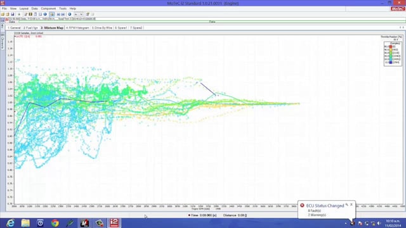The image size is (406, 228).
Task: Click the MoTeC logo in menu bar
Action: (x=398, y=9)
